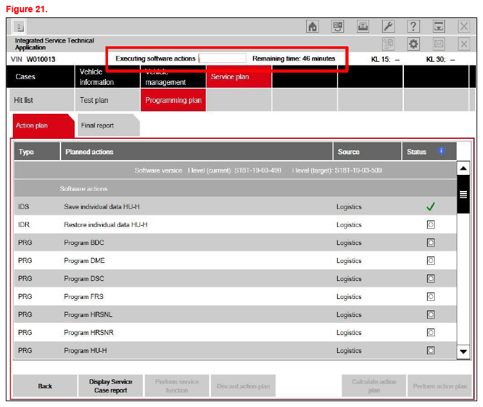Toggle status box for Program BDC row

click(430, 243)
